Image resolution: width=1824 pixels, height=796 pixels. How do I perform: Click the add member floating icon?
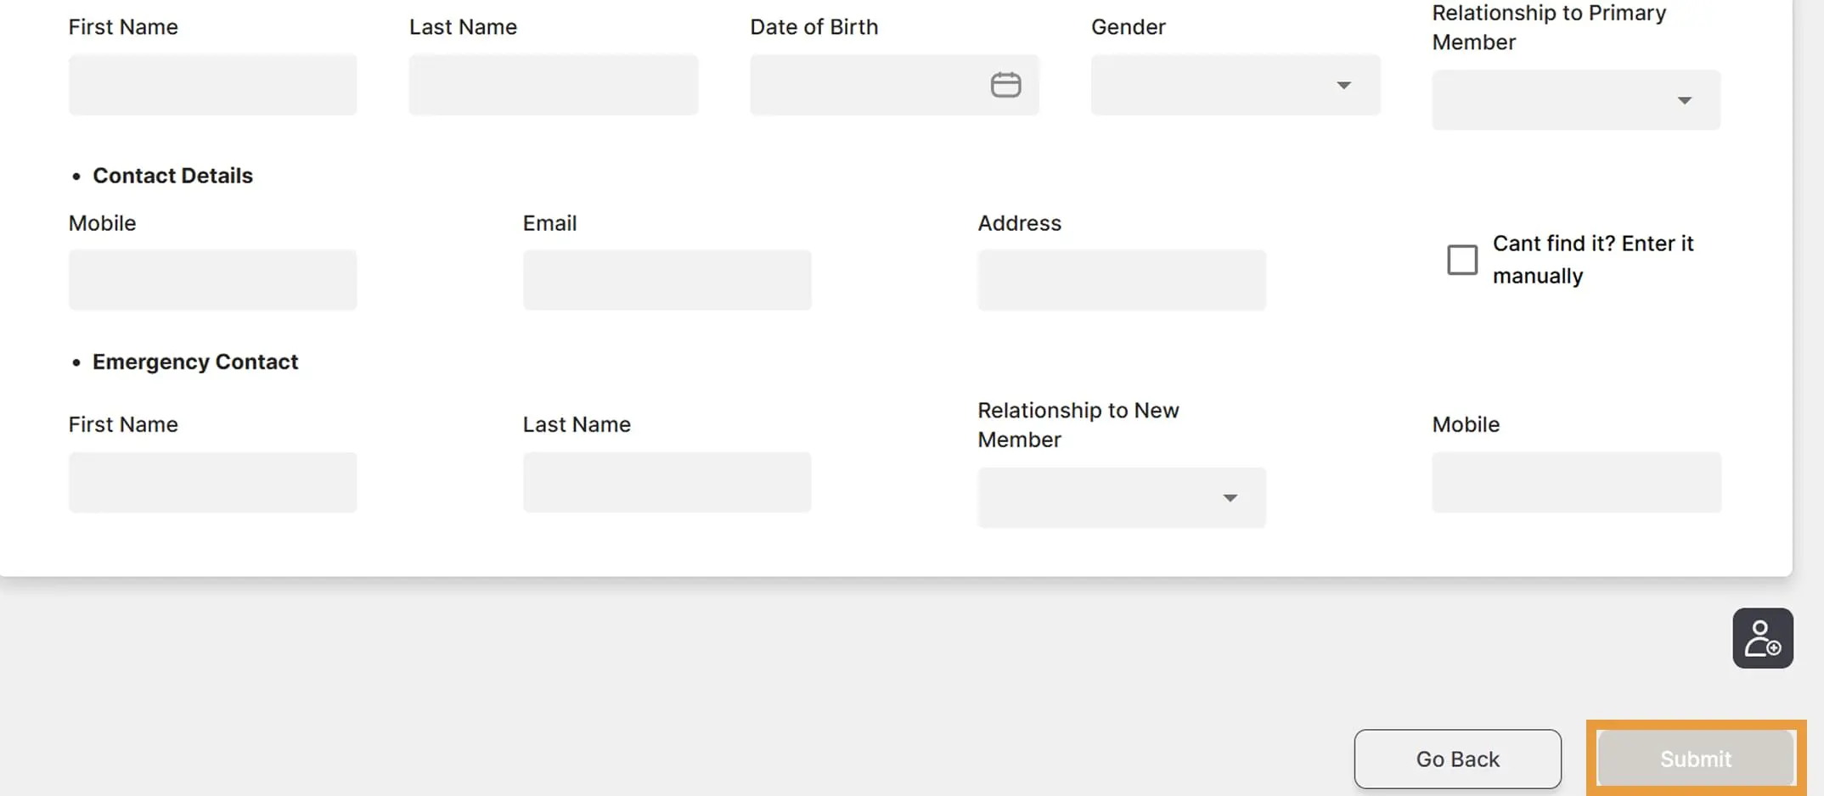pos(1762,638)
